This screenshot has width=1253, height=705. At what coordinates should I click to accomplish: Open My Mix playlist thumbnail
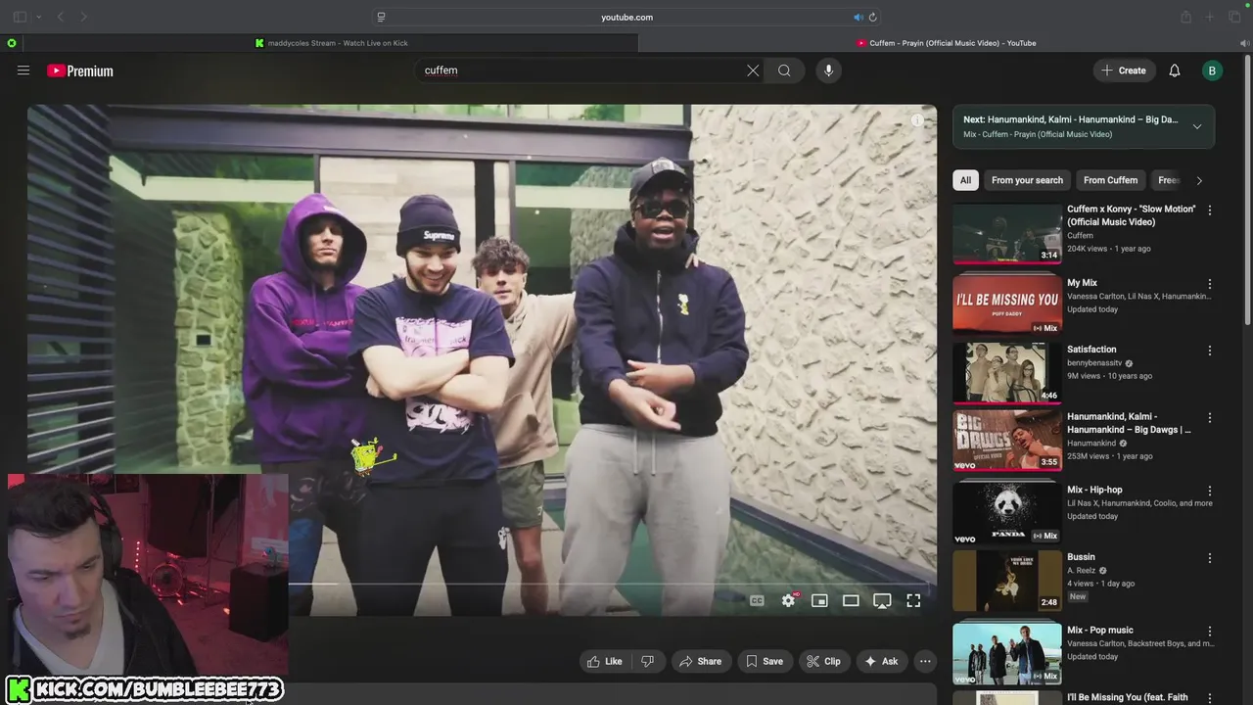tap(1007, 305)
